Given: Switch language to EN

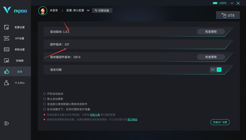Looking at the screenshot, I should (x=213, y=70).
